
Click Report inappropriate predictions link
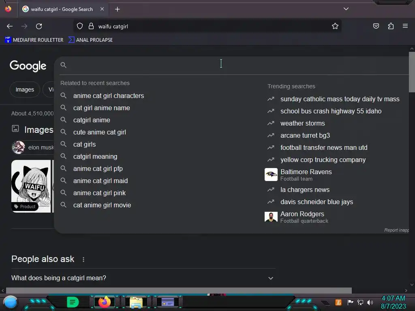396,230
